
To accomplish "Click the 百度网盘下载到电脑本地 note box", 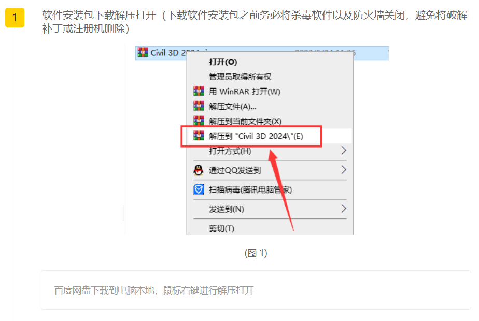I will click(x=256, y=290).
